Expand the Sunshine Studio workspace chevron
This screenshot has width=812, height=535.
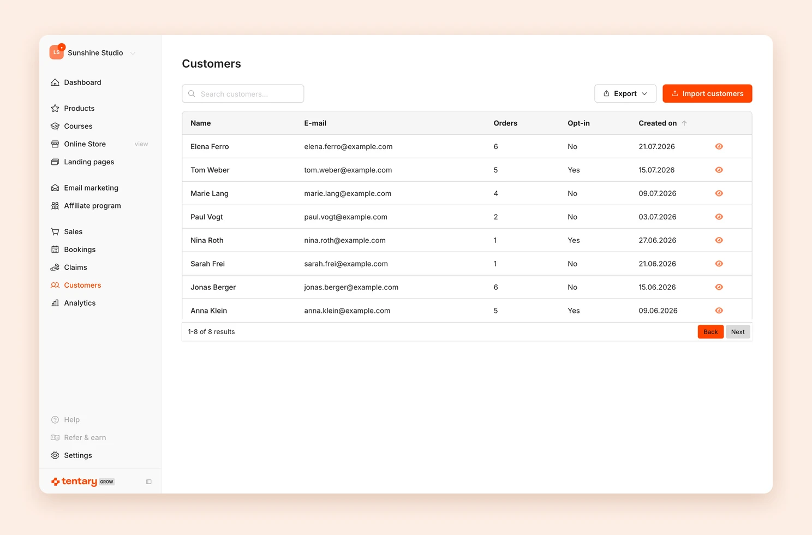click(x=133, y=53)
